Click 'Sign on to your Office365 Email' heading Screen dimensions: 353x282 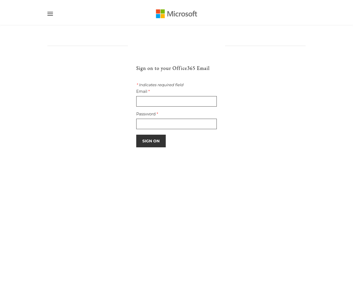pos(173,68)
